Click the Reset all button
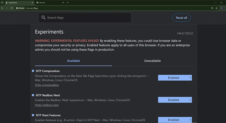This screenshot has width=226, height=123. click(x=181, y=18)
